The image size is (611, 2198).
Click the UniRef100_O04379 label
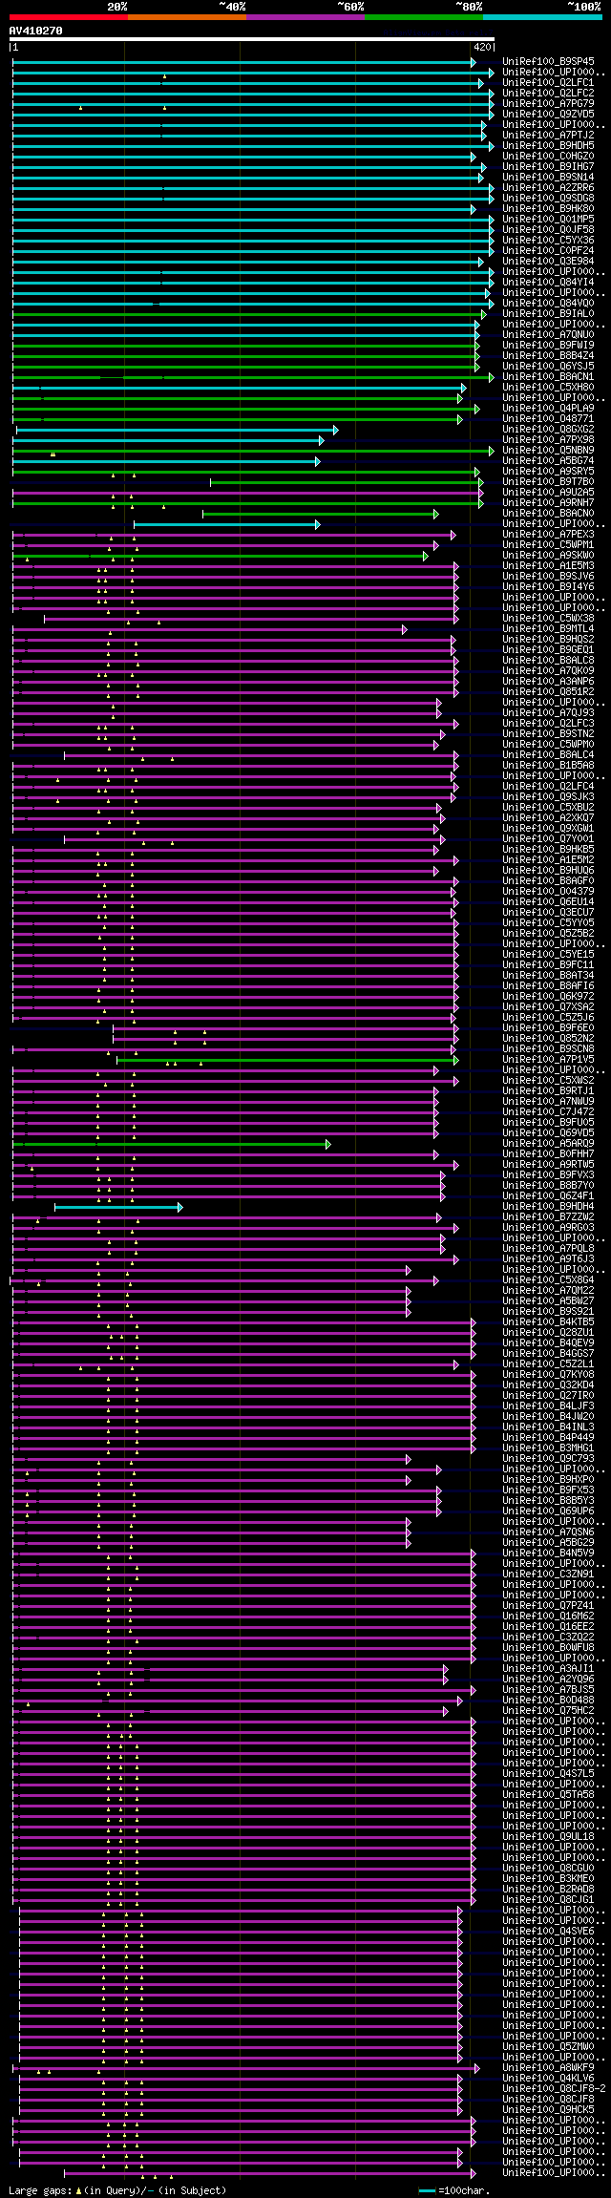[x=549, y=892]
